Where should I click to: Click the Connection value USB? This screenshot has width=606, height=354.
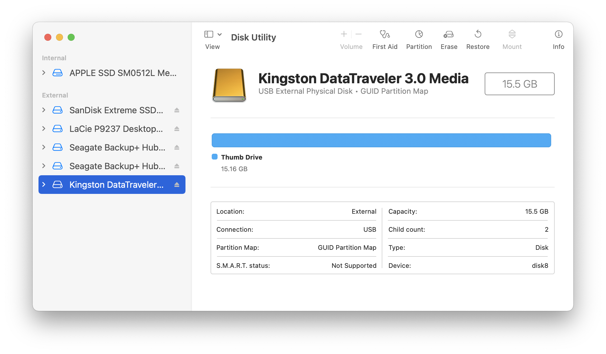click(370, 229)
